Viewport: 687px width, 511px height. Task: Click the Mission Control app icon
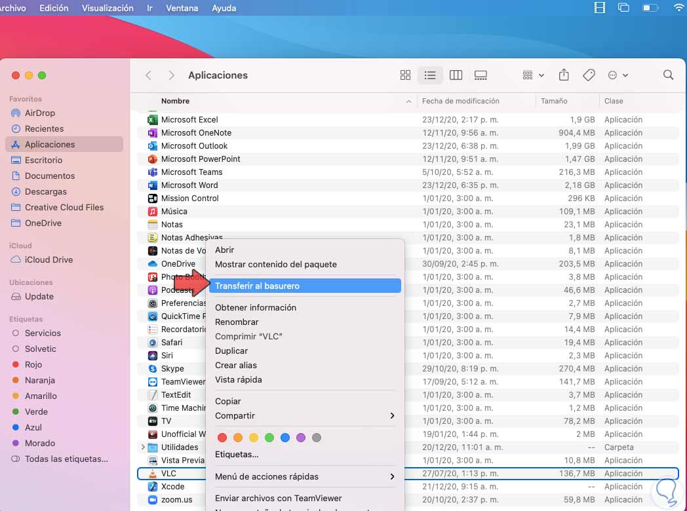coord(153,199)
